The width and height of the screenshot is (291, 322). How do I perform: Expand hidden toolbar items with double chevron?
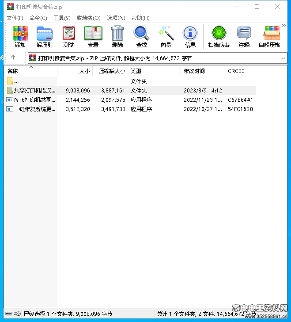coord(284,26)
